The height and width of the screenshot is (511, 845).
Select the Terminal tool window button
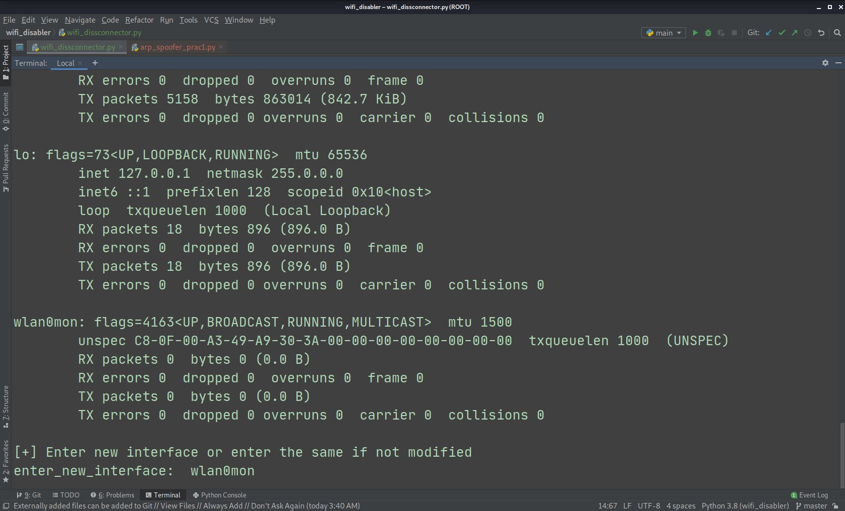click(x=163, y=495)
